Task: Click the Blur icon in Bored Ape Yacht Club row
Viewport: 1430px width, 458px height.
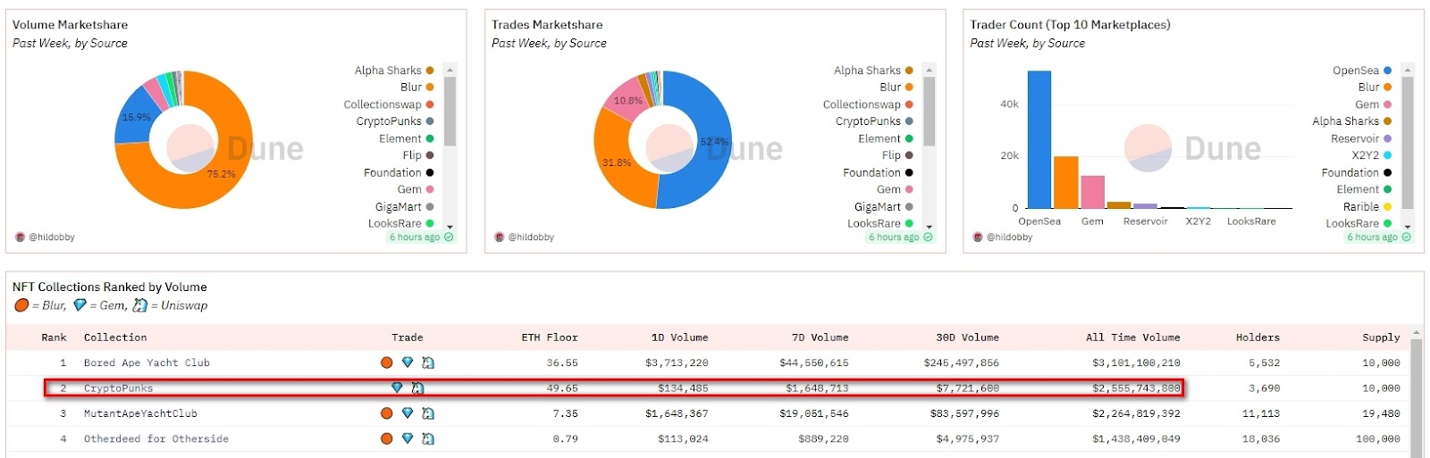Action: click(x=386, y=362)
